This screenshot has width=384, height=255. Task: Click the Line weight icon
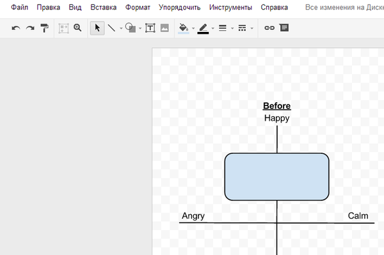click(x=223, y=28)
